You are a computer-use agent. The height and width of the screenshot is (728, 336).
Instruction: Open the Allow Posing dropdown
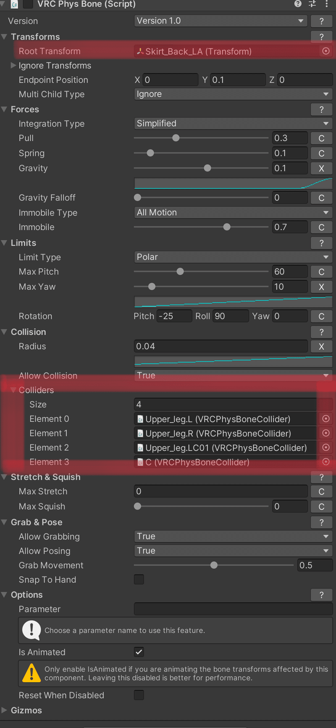tap(233, 551)
